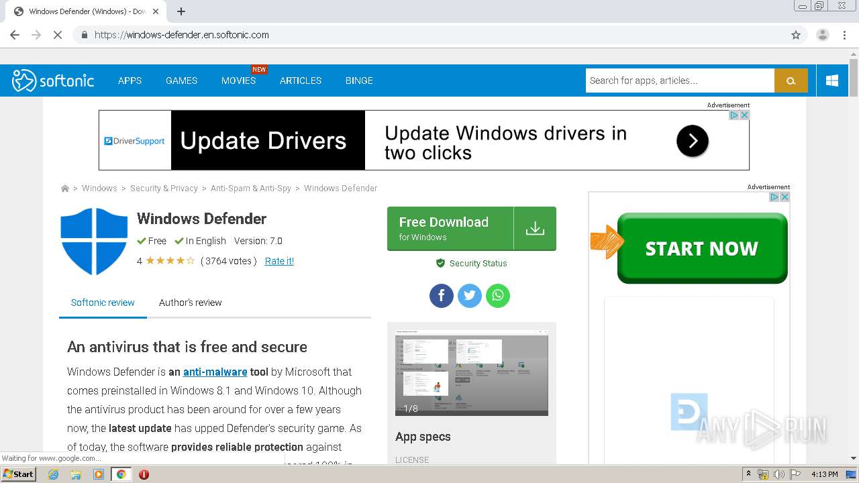Click the volume tray icon
This screenshot has width=859, height=483.
[x=778, y=474]
